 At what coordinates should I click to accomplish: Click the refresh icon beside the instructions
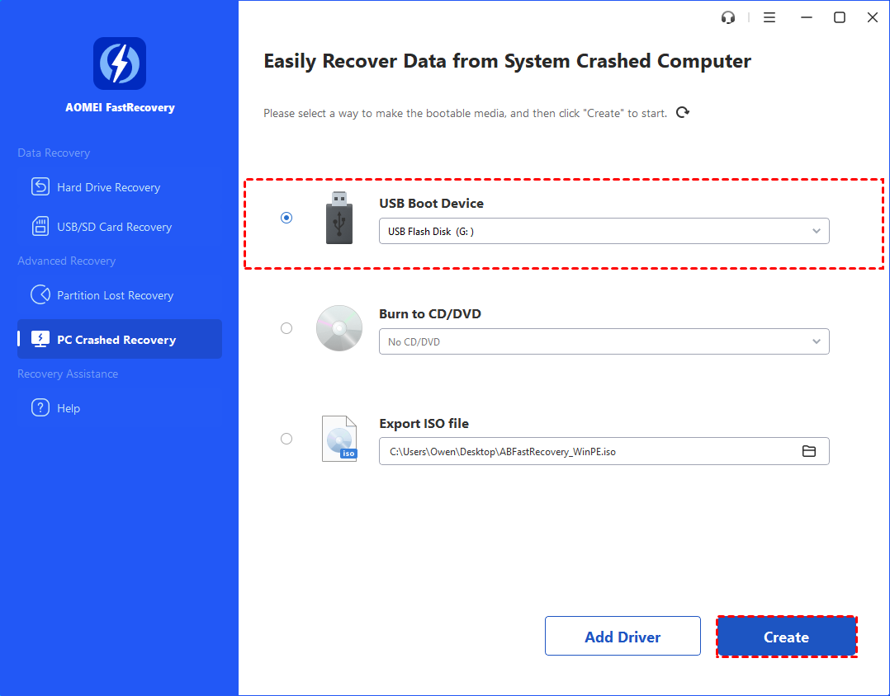683,112
